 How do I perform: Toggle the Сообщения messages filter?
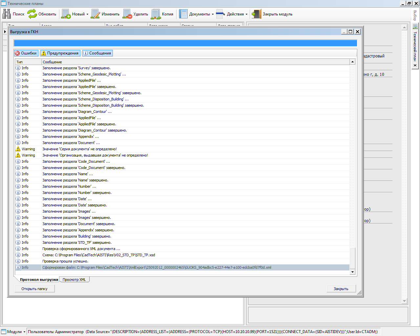point(97,53)
